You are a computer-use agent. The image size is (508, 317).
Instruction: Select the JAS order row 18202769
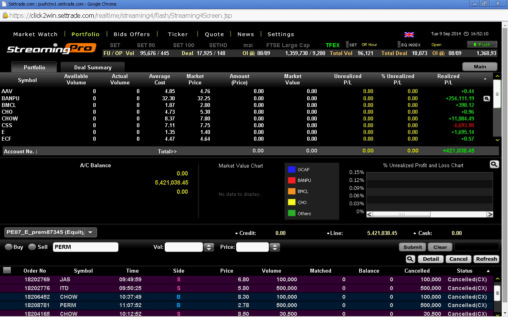click(x=246, y=279)
